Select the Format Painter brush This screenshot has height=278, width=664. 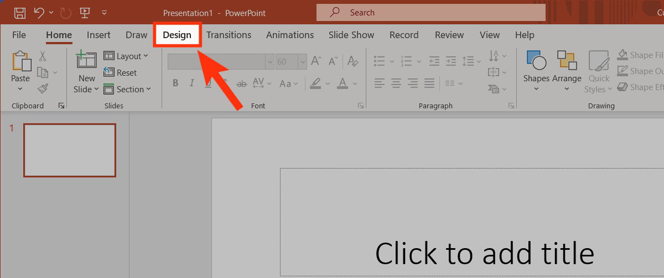coord(43,88)
